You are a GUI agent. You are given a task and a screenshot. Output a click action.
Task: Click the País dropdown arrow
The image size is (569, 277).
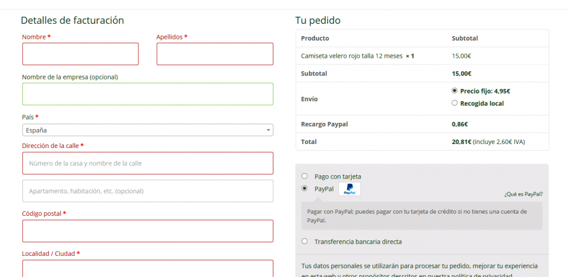[268, 130]
